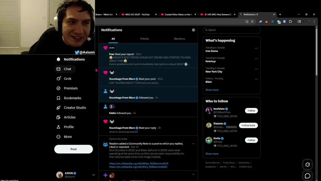Open Eddie followed you notification
This screenshot has width=321, height=181.
[148, 110]
